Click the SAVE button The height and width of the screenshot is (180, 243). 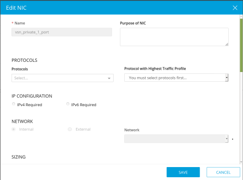183,172
